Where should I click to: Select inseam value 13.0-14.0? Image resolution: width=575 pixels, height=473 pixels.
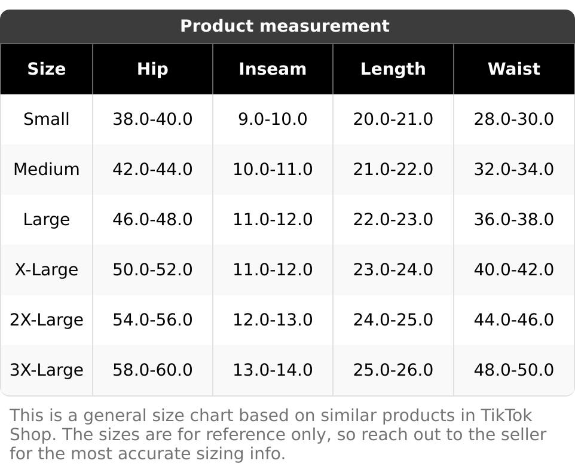(x=273, y=370)
